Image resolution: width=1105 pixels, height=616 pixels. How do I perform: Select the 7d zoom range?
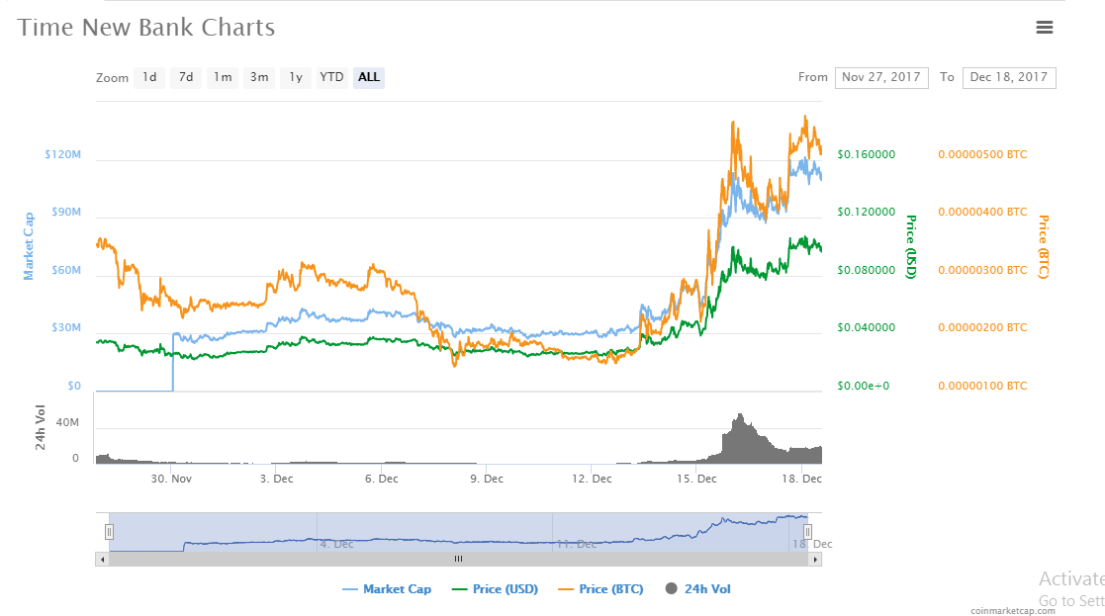point(186,77)
